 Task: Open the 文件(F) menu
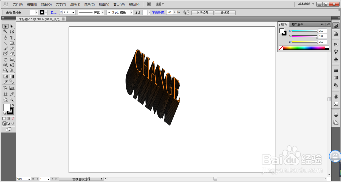(x=18, y=4)
